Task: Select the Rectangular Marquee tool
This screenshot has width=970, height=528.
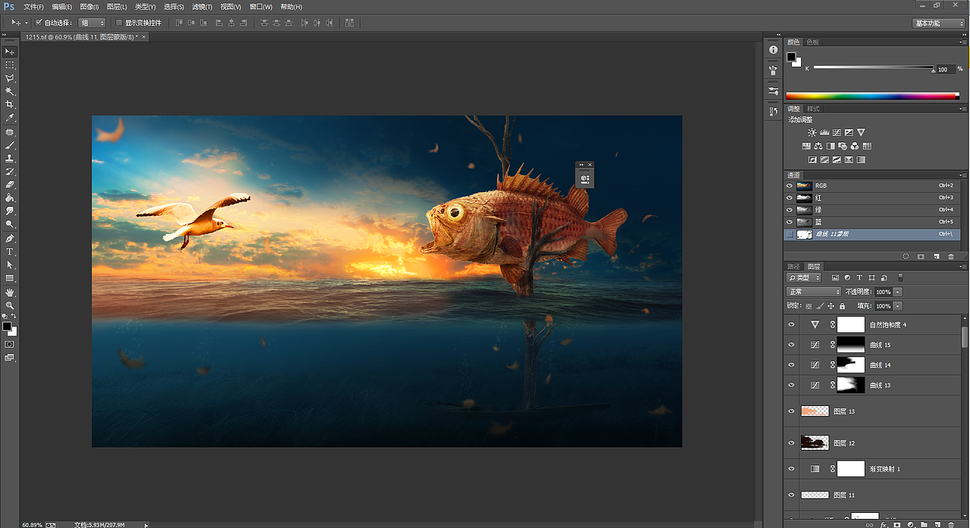Action: (x=10, y=65)
